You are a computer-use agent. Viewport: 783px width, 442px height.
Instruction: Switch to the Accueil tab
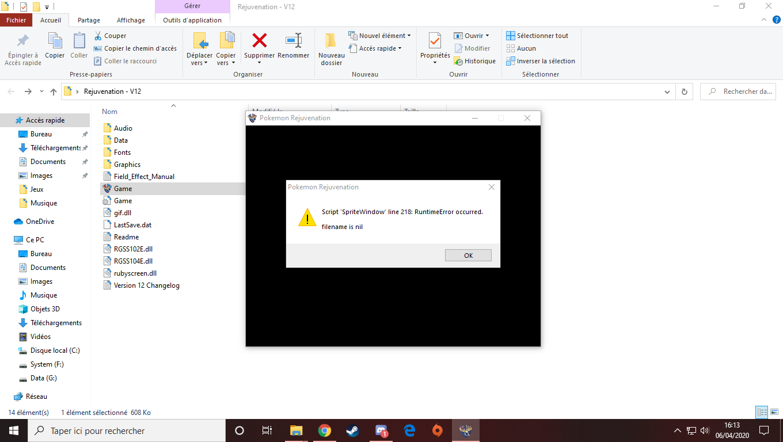(x=51, y=20)
